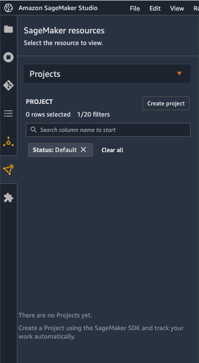
Task: Open the File Browser folder icon
Action: [8, 29]
